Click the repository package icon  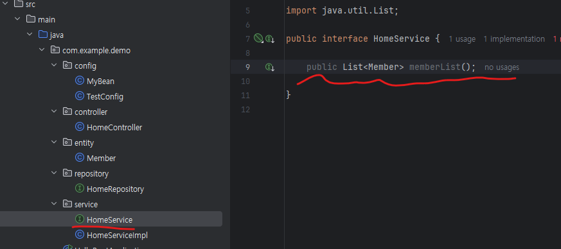(x=67, y=173)
